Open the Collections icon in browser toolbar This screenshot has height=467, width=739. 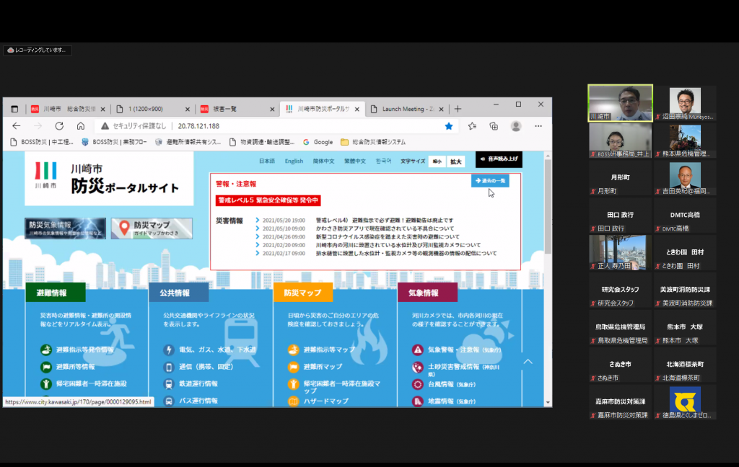[494, 126]
